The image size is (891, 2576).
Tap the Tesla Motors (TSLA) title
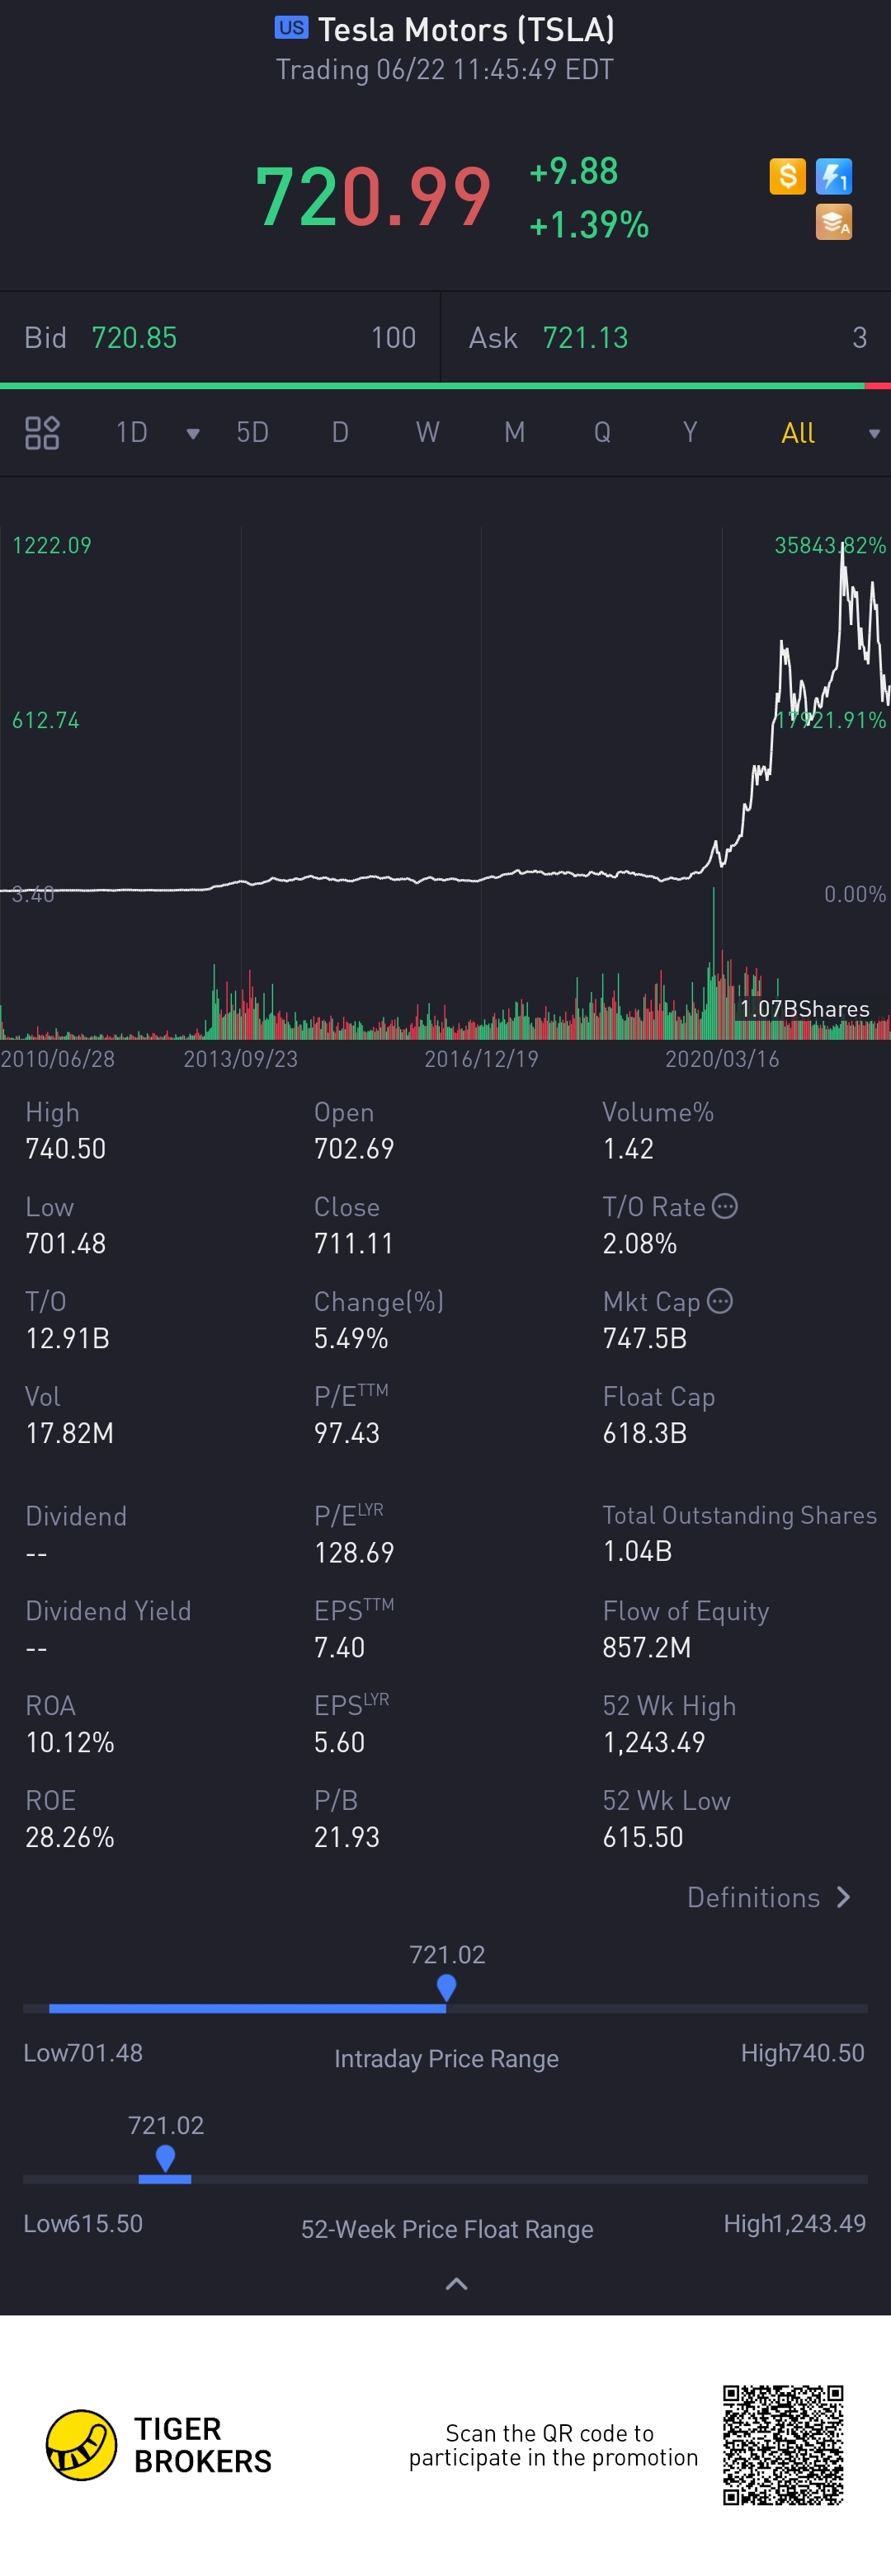coord(467,30)
